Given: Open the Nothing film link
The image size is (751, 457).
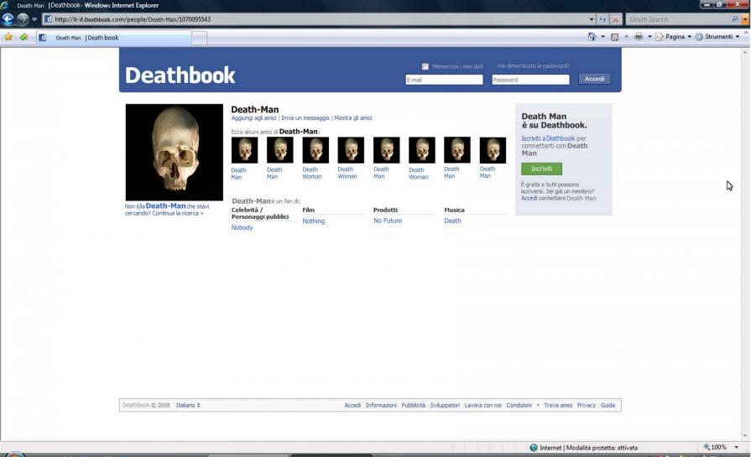Looking at the screenshot, I should [313, 221].
